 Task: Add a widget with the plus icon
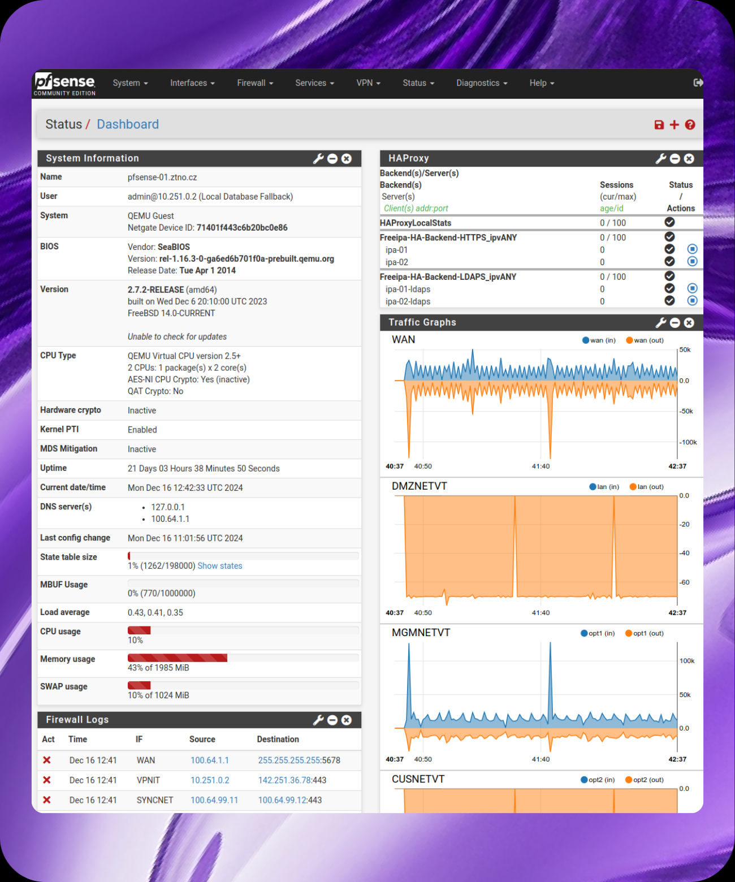pos(674,124)
